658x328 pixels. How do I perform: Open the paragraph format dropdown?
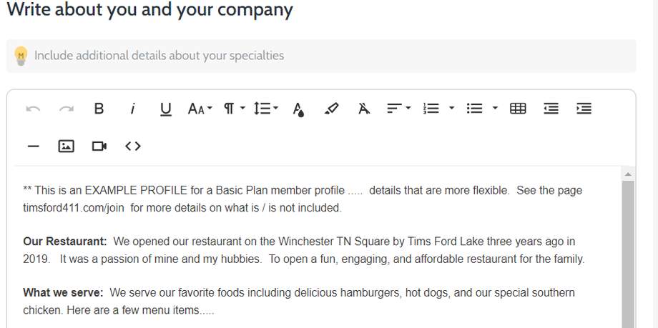[x=234, y=109]
